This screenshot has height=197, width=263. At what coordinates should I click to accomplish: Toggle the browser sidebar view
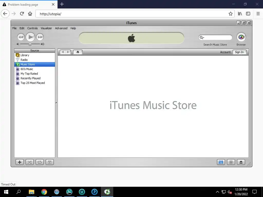coord(248,14)
